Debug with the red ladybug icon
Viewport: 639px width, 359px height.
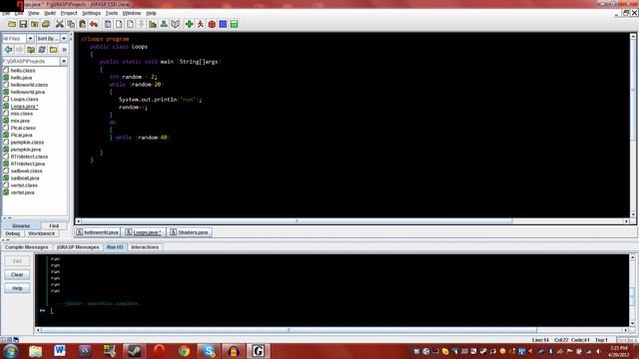[x=212, y=24]
